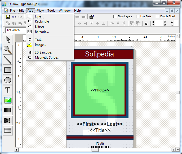Click the align bottom edges icon

click(104, 23)
